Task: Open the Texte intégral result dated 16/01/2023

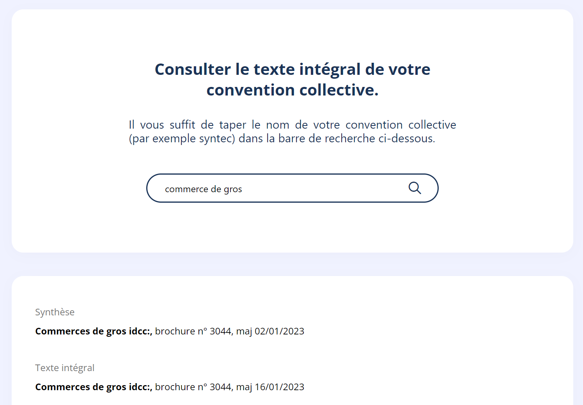Action: 169,387
